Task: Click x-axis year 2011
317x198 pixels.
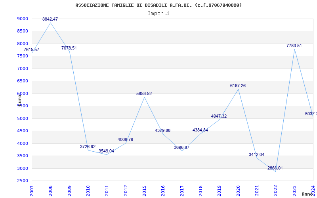Action: click(x=107, y=191)
